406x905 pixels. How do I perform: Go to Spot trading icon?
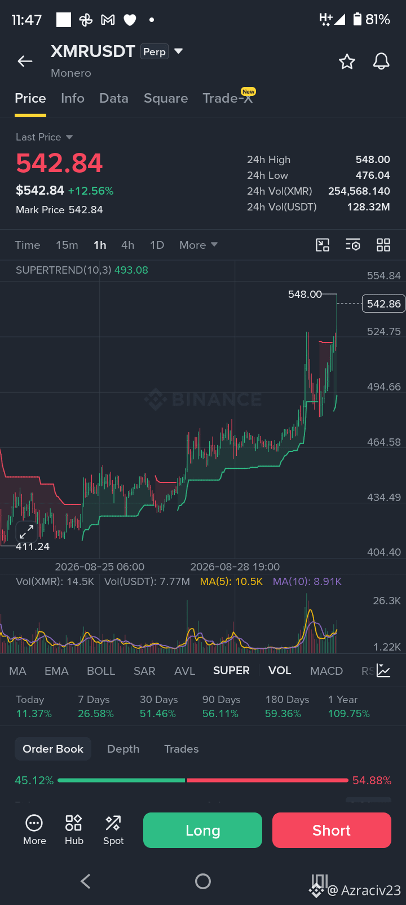(113, 830)
